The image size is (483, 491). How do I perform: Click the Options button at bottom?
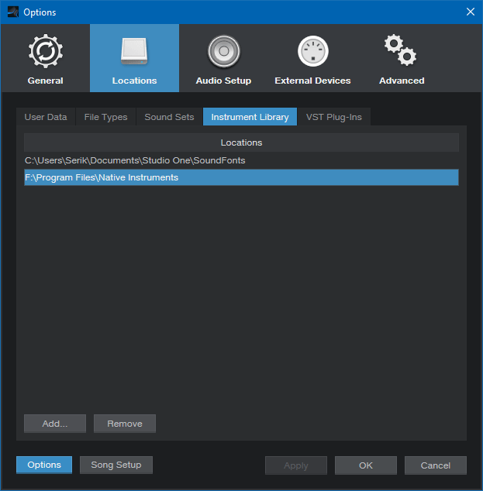[x=44, y=465]
